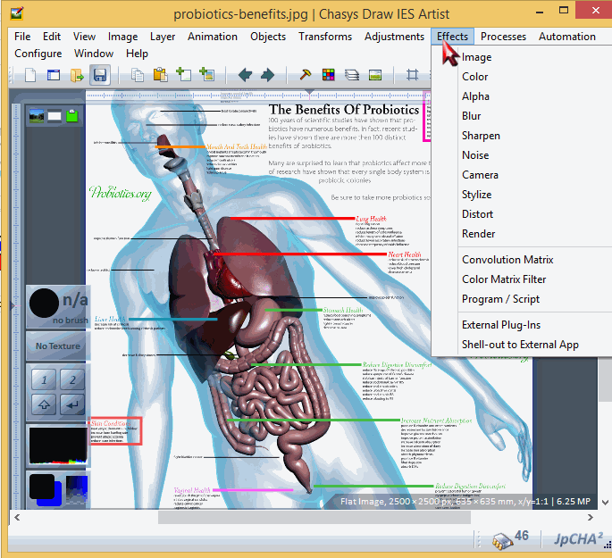
Task: Click the Undo left arrow icon
Action: pos(244,75)
